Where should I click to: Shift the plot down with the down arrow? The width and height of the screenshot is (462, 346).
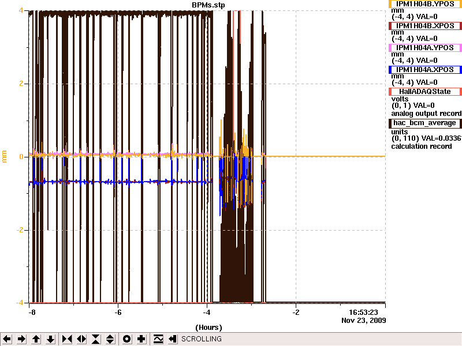click(x=51, y=339)
